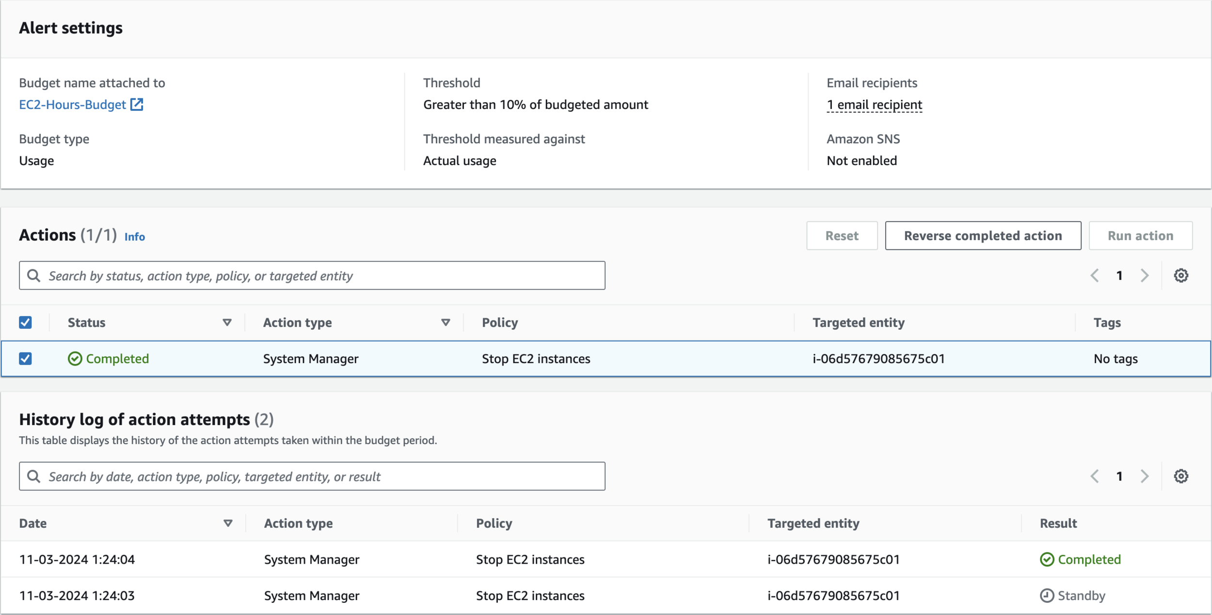Sort Actions table by Status arrow
Screen dimensions: 1212x615
tap(227, 323)
